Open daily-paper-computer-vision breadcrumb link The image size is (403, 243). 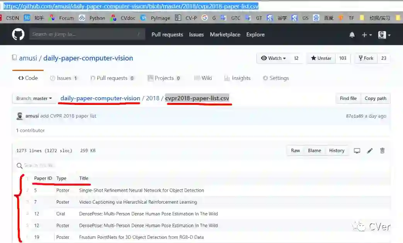(100, 98)
